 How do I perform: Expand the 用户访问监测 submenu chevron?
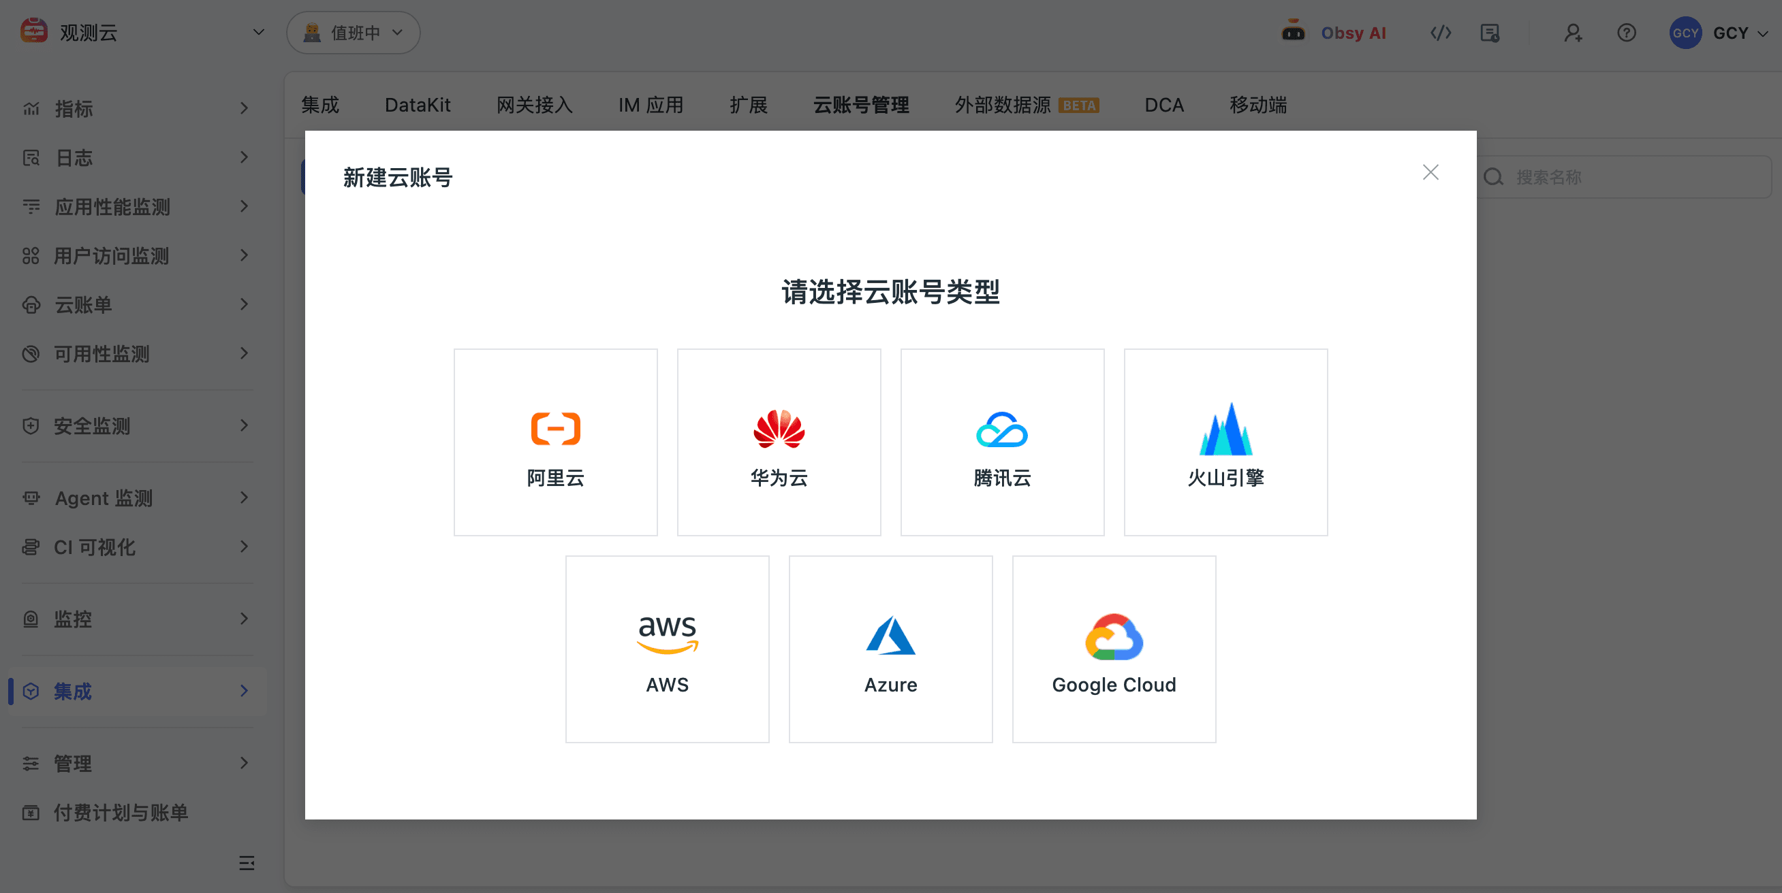click(x=243, y=256)
